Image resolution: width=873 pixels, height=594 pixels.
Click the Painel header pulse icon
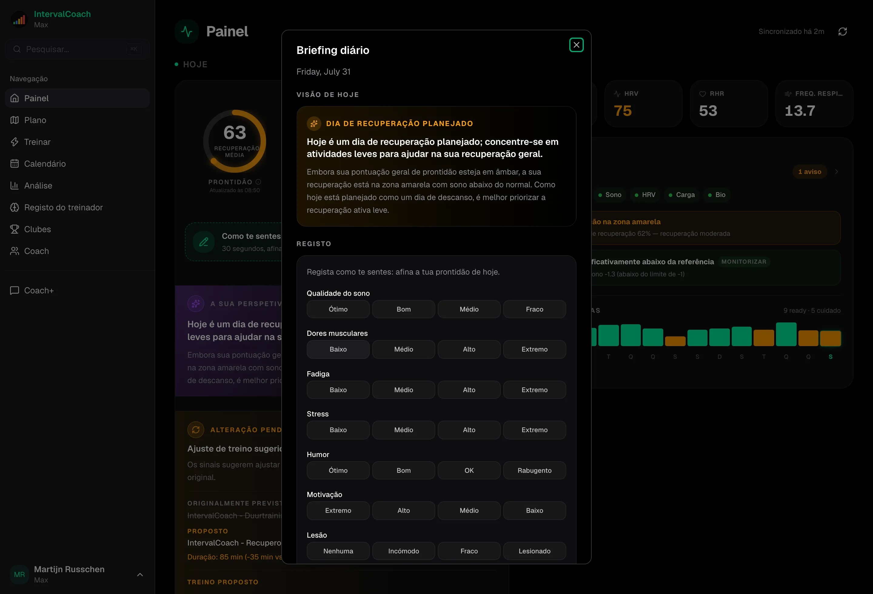[x=187, y=32]
